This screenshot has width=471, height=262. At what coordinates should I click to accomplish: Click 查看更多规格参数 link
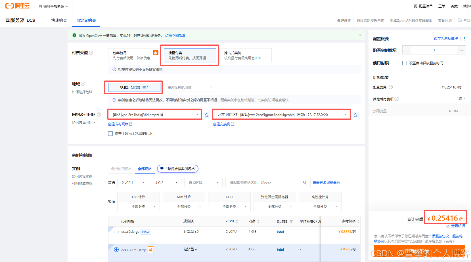pyautogui.click(x=326, y=183)
